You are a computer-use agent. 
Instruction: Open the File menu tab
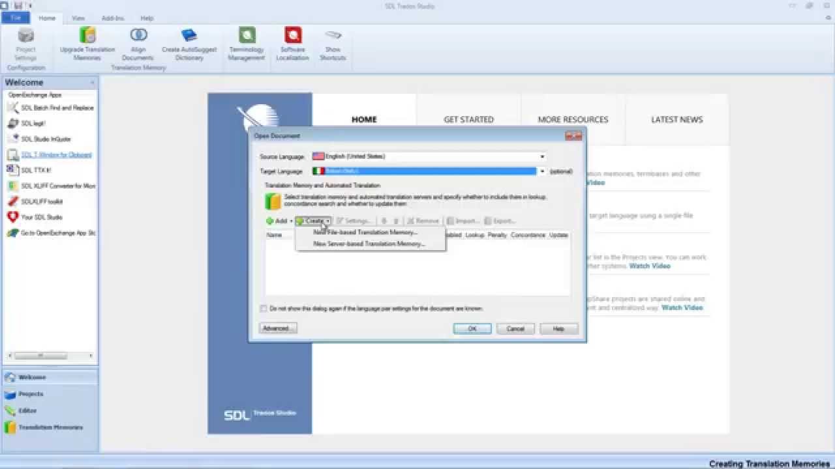[16, 18]
